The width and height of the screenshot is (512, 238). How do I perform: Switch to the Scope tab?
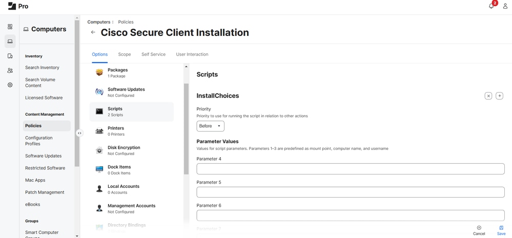(125, 54)
